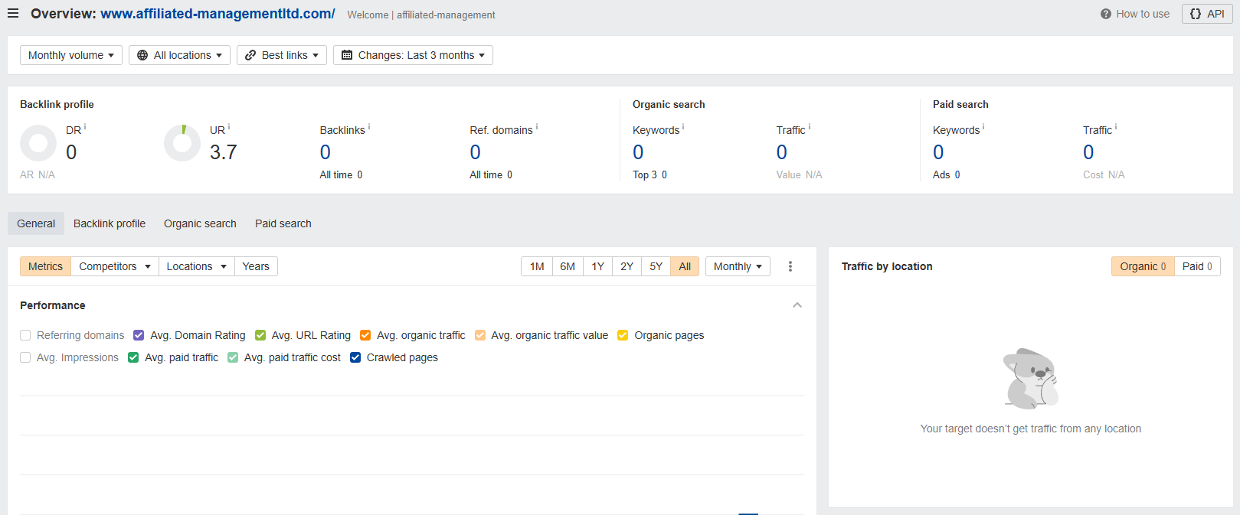Click the paid Traffic value 0

pos(1088,152)
